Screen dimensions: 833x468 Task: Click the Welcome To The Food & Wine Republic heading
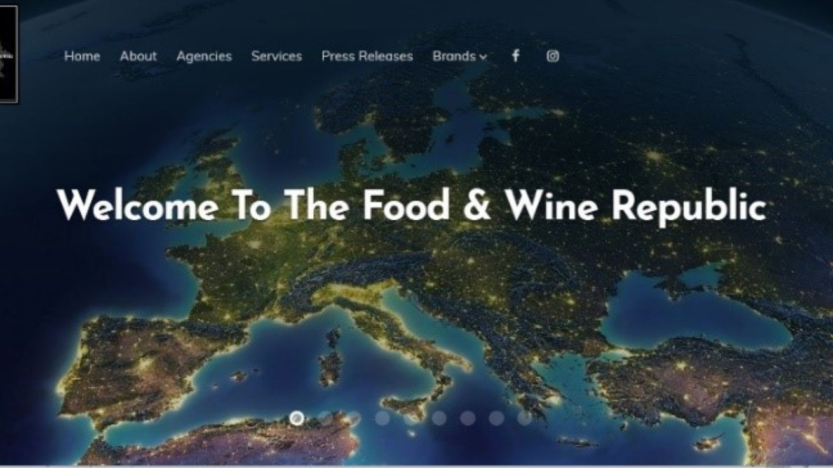click(x=412, y=206)
